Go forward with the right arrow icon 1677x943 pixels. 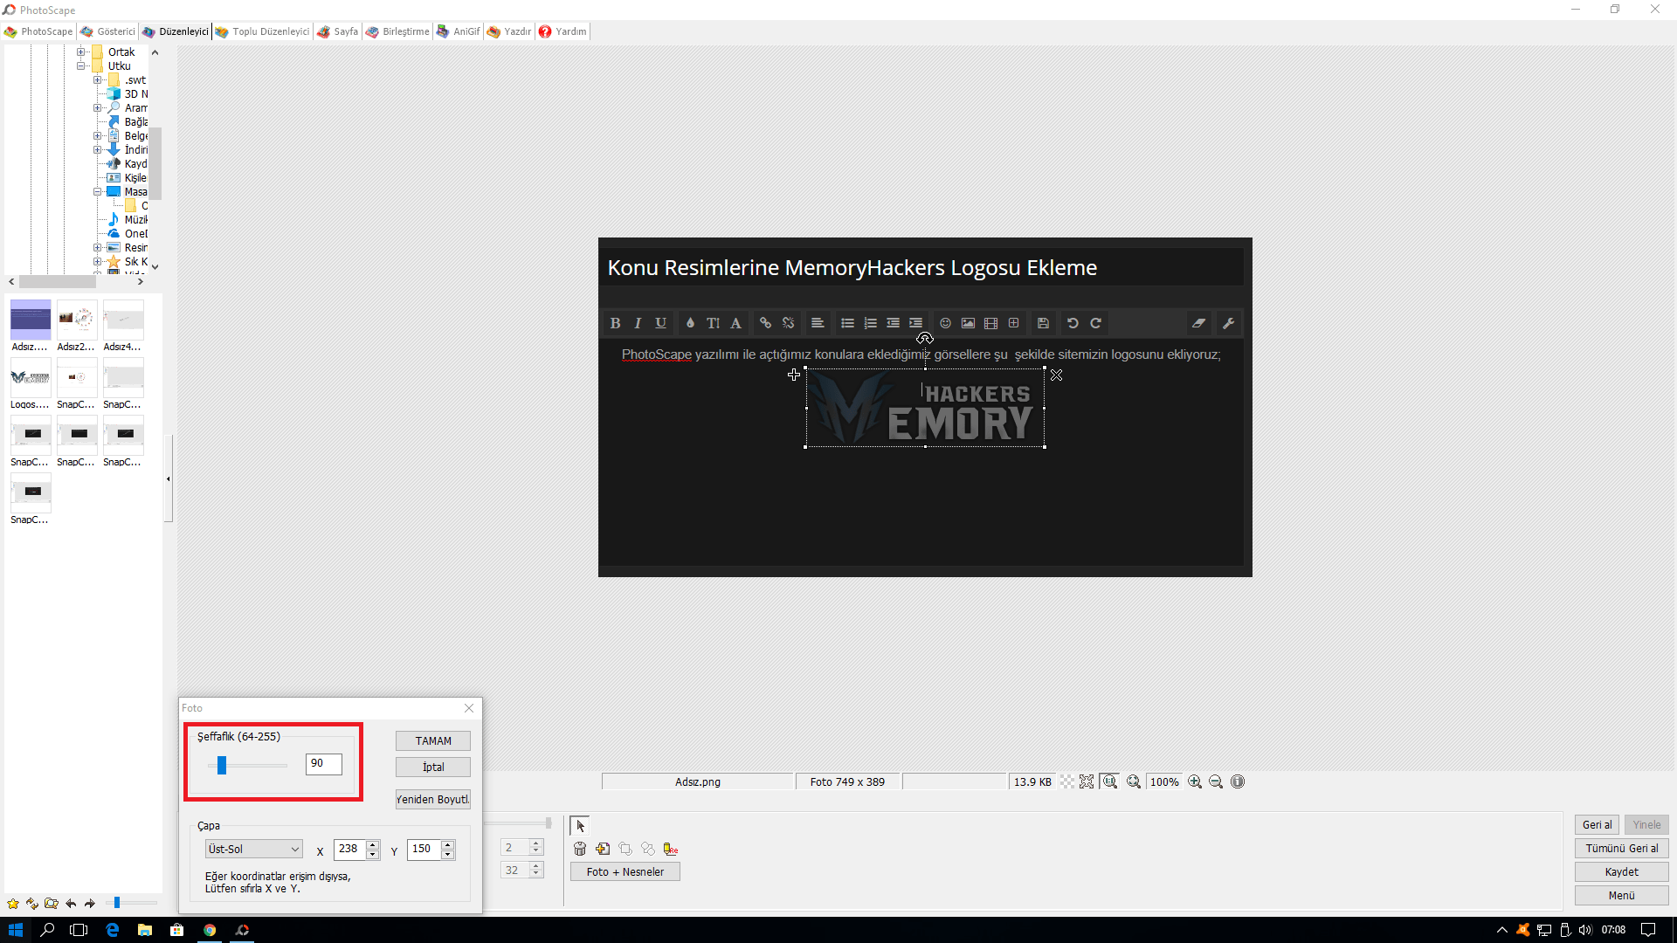click(x=90, y=904)
